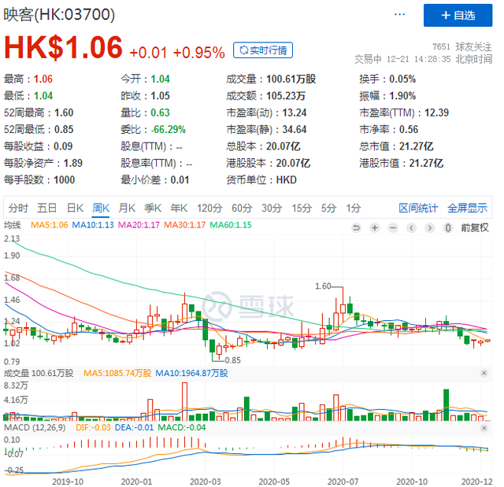This screenshot has height=487, width=504.
Task: Select the 5分 chart tab
Action: (x=328, y=208)
